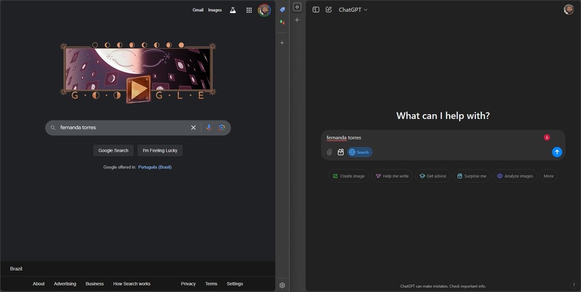Expand More suggestions

coord(549,176)
